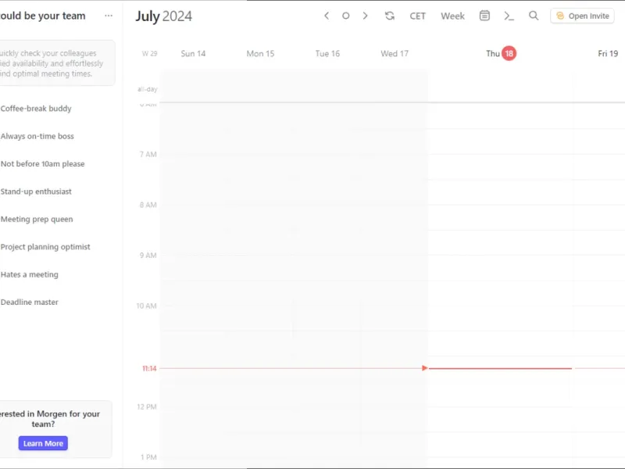Open the calendar panel icon
The height and width of the screenshot is (469, 625).
click(484, 16)
